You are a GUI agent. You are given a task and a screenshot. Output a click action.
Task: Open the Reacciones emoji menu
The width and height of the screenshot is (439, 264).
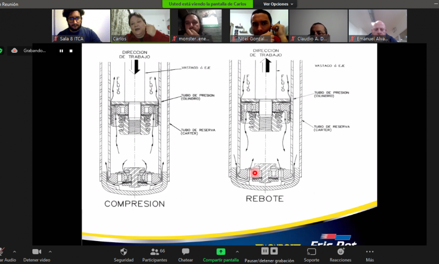point(340,254)
